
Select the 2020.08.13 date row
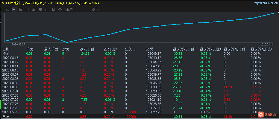(x=139, y=58)
